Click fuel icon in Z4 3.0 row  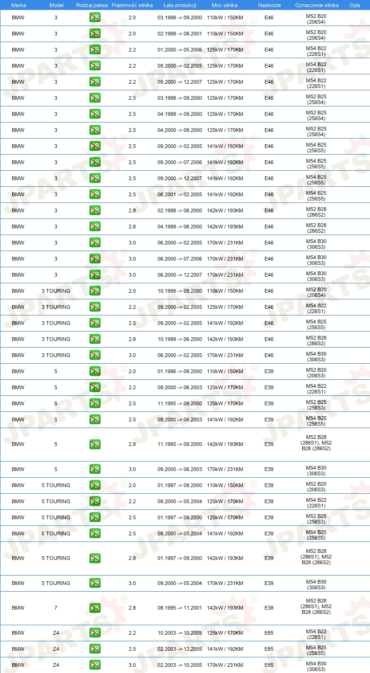(95, 665)
